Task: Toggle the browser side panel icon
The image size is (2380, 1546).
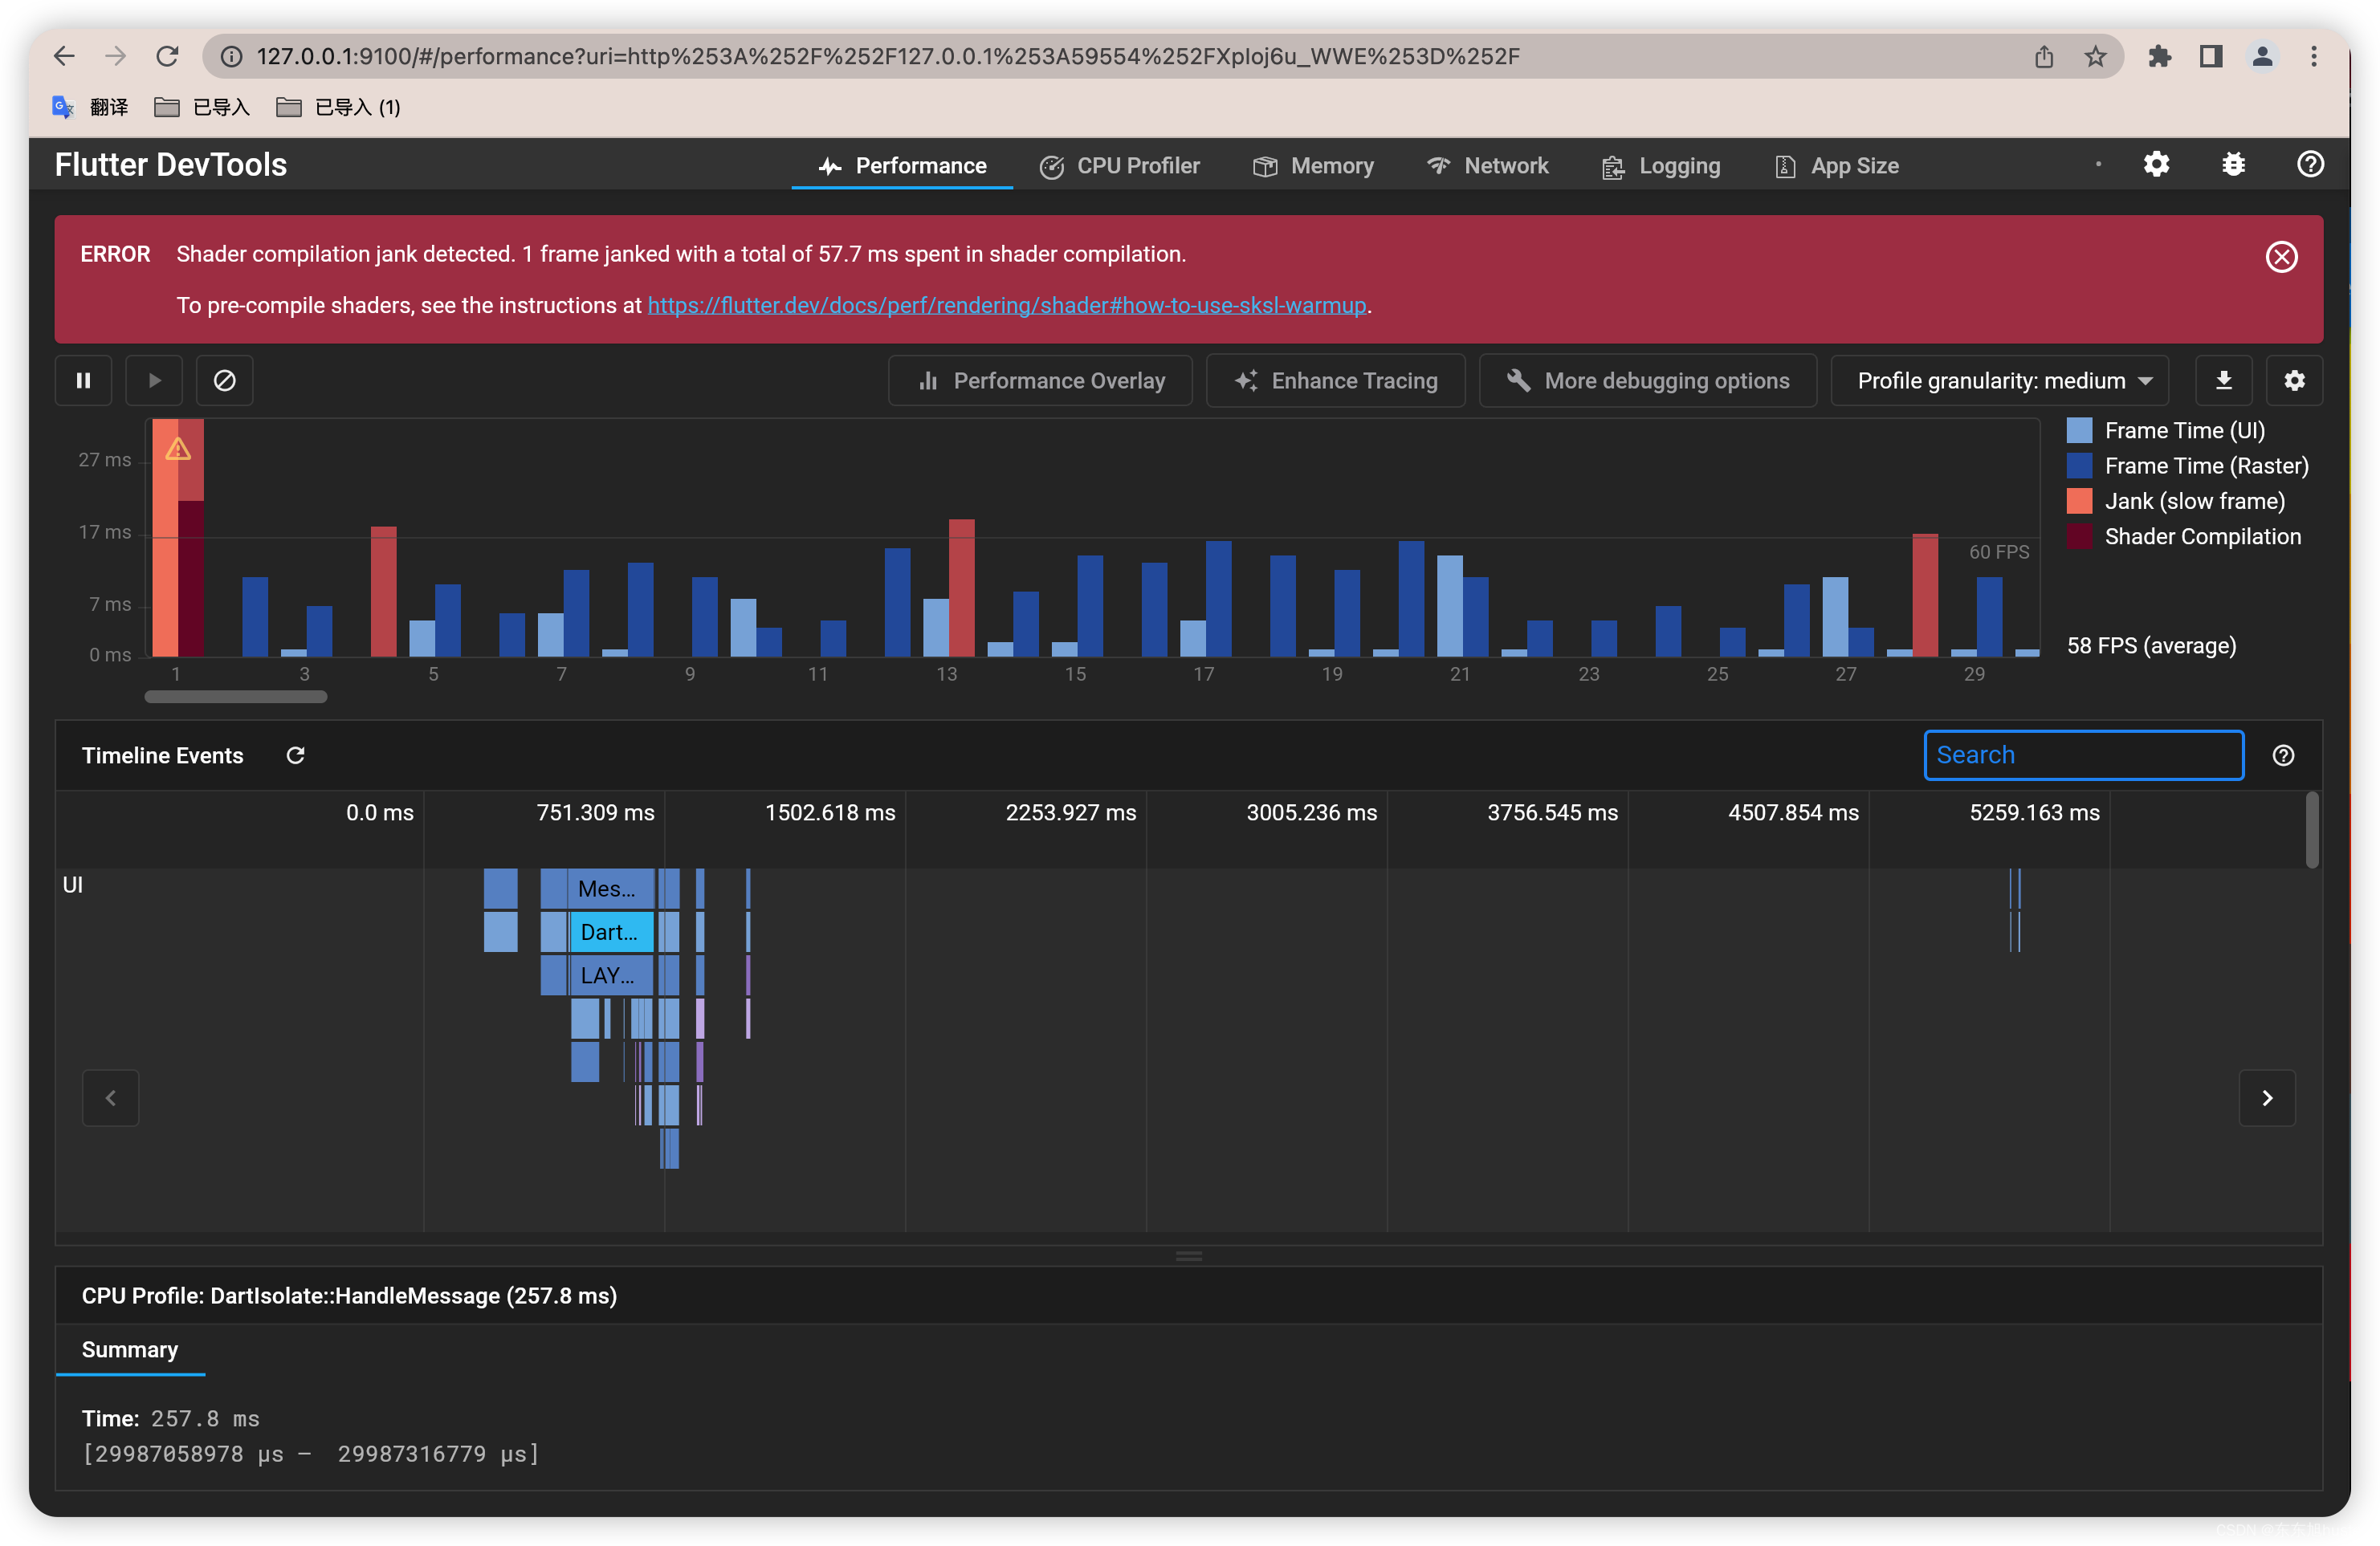Action: (2211, 57)
